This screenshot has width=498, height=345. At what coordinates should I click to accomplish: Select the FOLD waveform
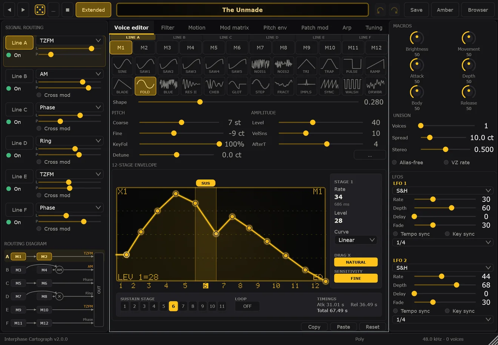(x=145, y=86)
